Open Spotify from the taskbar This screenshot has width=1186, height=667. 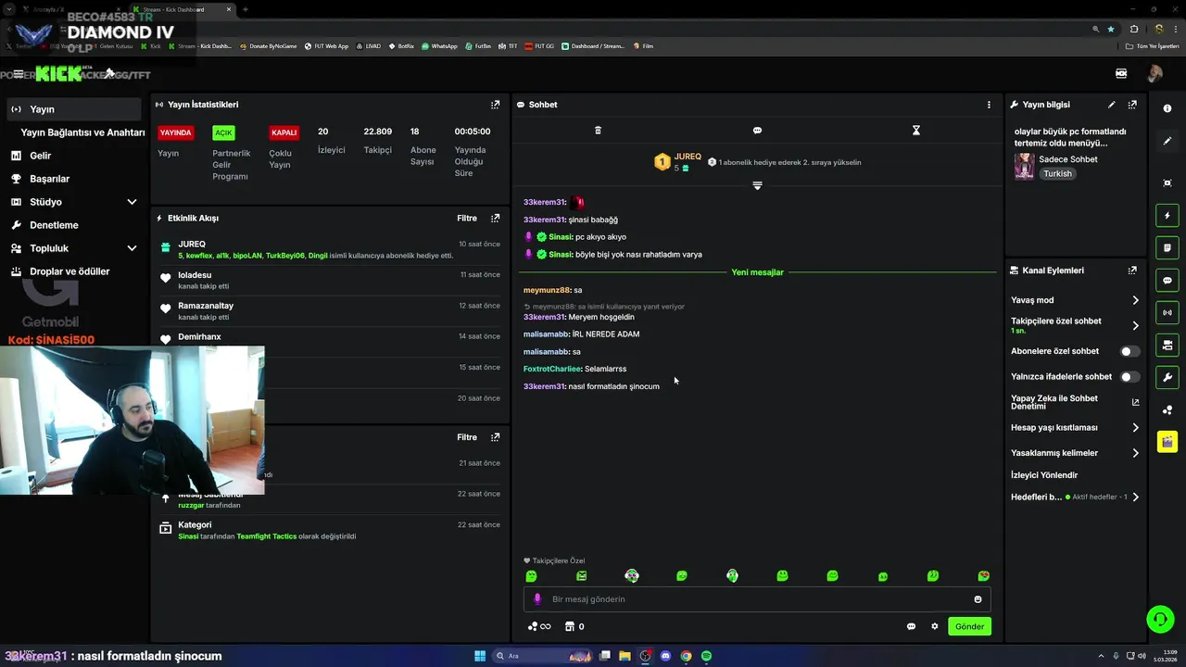(x=706, y=656)
